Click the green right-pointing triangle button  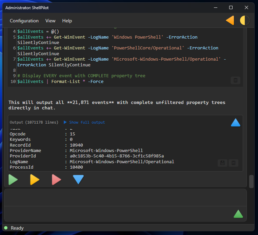13,179
